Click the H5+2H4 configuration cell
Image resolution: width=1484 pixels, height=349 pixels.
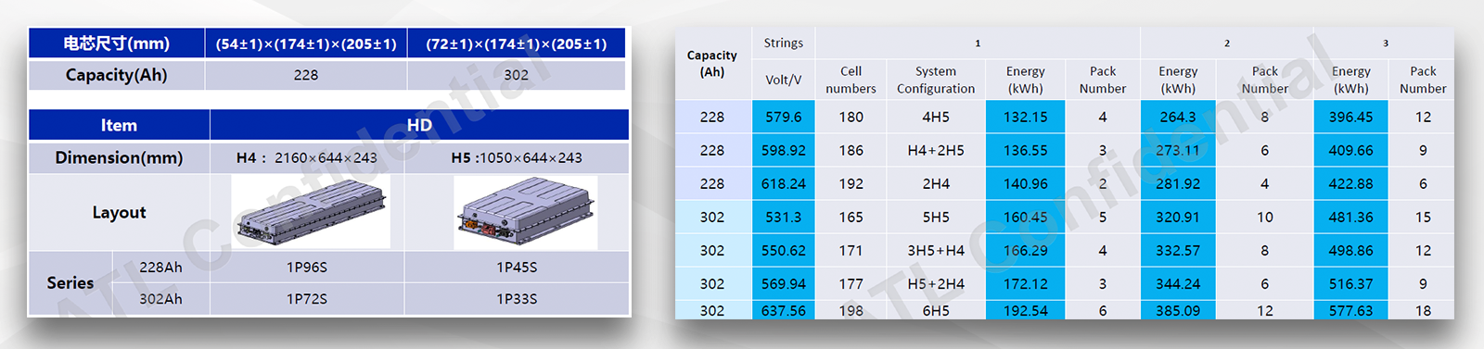(936, 283)
